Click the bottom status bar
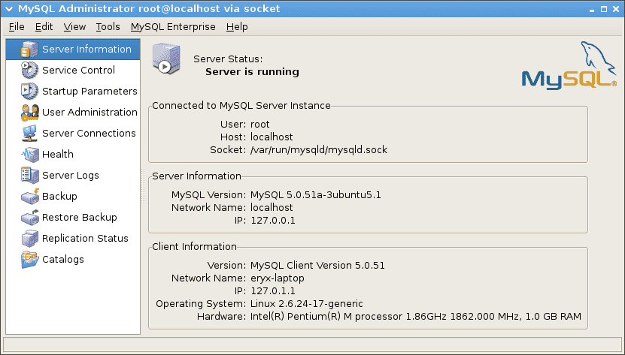The height and width of the screenshot is (355, 625). tap(313, 344)
